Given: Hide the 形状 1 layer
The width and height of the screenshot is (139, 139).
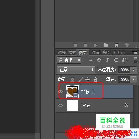Looking at the screenshot, I should (x=60, y=92).
